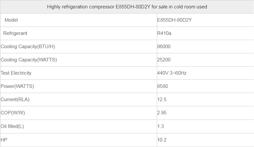The height and width of the screenshot is (147, 254).
Task: Click the table title header text
Action: click(127, 7)
